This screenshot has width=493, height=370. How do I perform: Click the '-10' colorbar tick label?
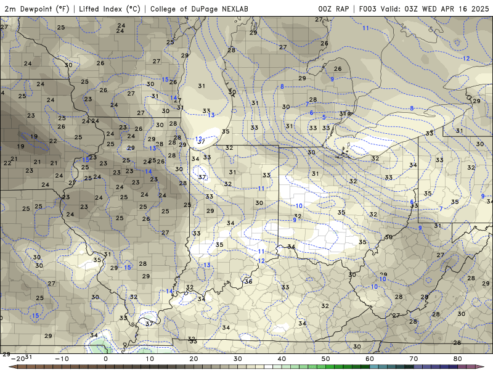coord(62,359)
